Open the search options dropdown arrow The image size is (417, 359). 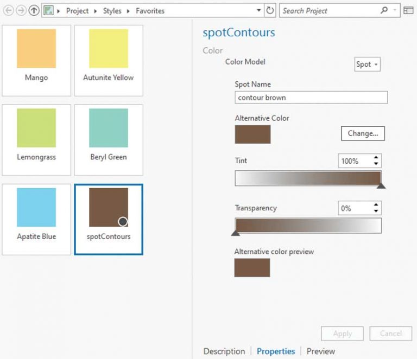395,10
